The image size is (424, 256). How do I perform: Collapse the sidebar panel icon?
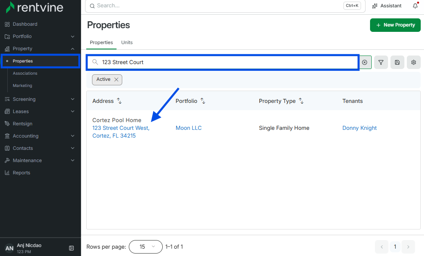(72, 248)
